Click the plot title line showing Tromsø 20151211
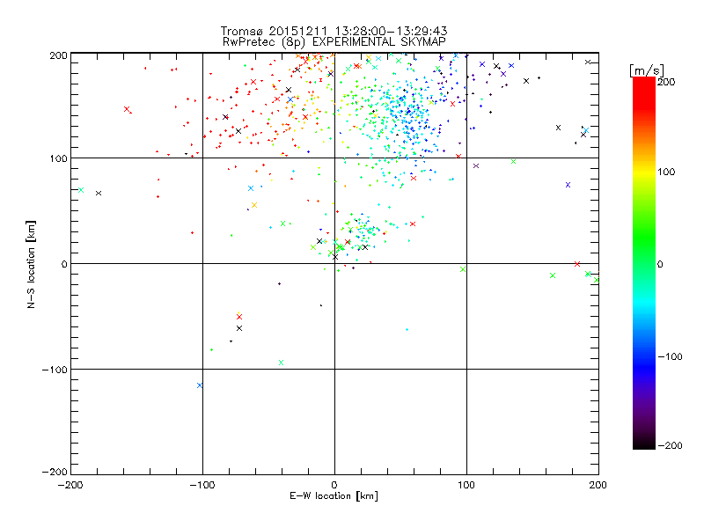 click(x=334, y=31)
